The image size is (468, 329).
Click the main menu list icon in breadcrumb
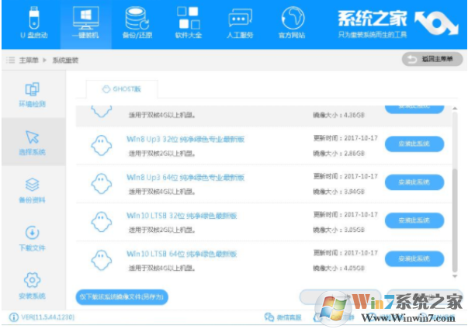click(x=10, y=60)
